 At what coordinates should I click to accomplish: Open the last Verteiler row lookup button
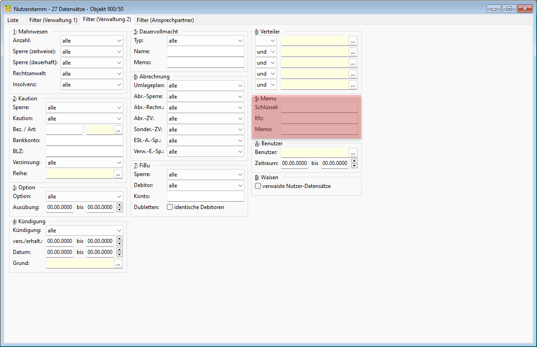(353, 85)
